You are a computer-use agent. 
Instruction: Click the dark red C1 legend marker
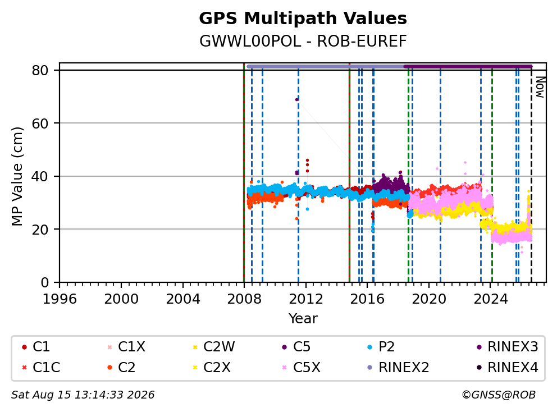tap(24, 347)
